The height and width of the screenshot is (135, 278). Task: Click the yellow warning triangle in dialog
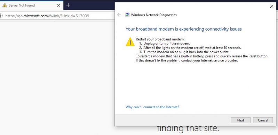click(130, 42)
